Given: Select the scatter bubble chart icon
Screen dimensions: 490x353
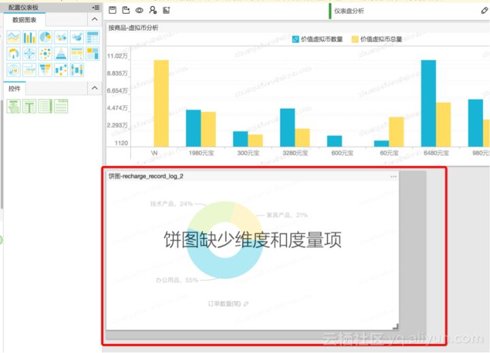Looking at the screenshot, I should point(46,54).
